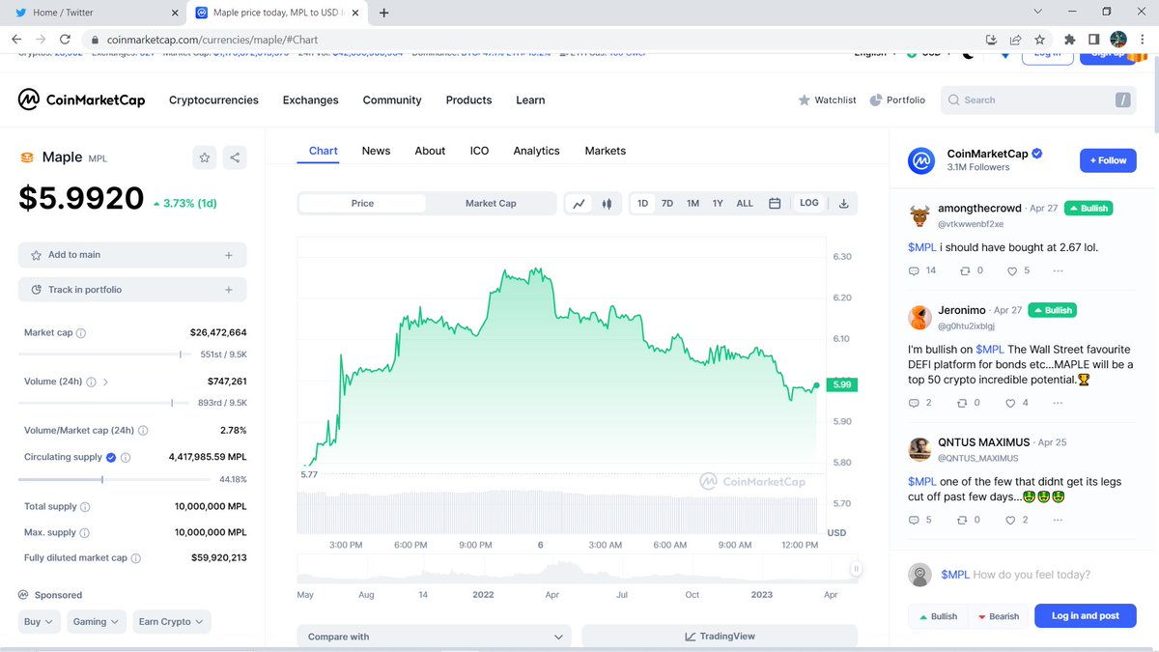The height and width of the screenshot is (652, 1159).
Task: Click the chart range slider handle
Action: tap(856, 570)
